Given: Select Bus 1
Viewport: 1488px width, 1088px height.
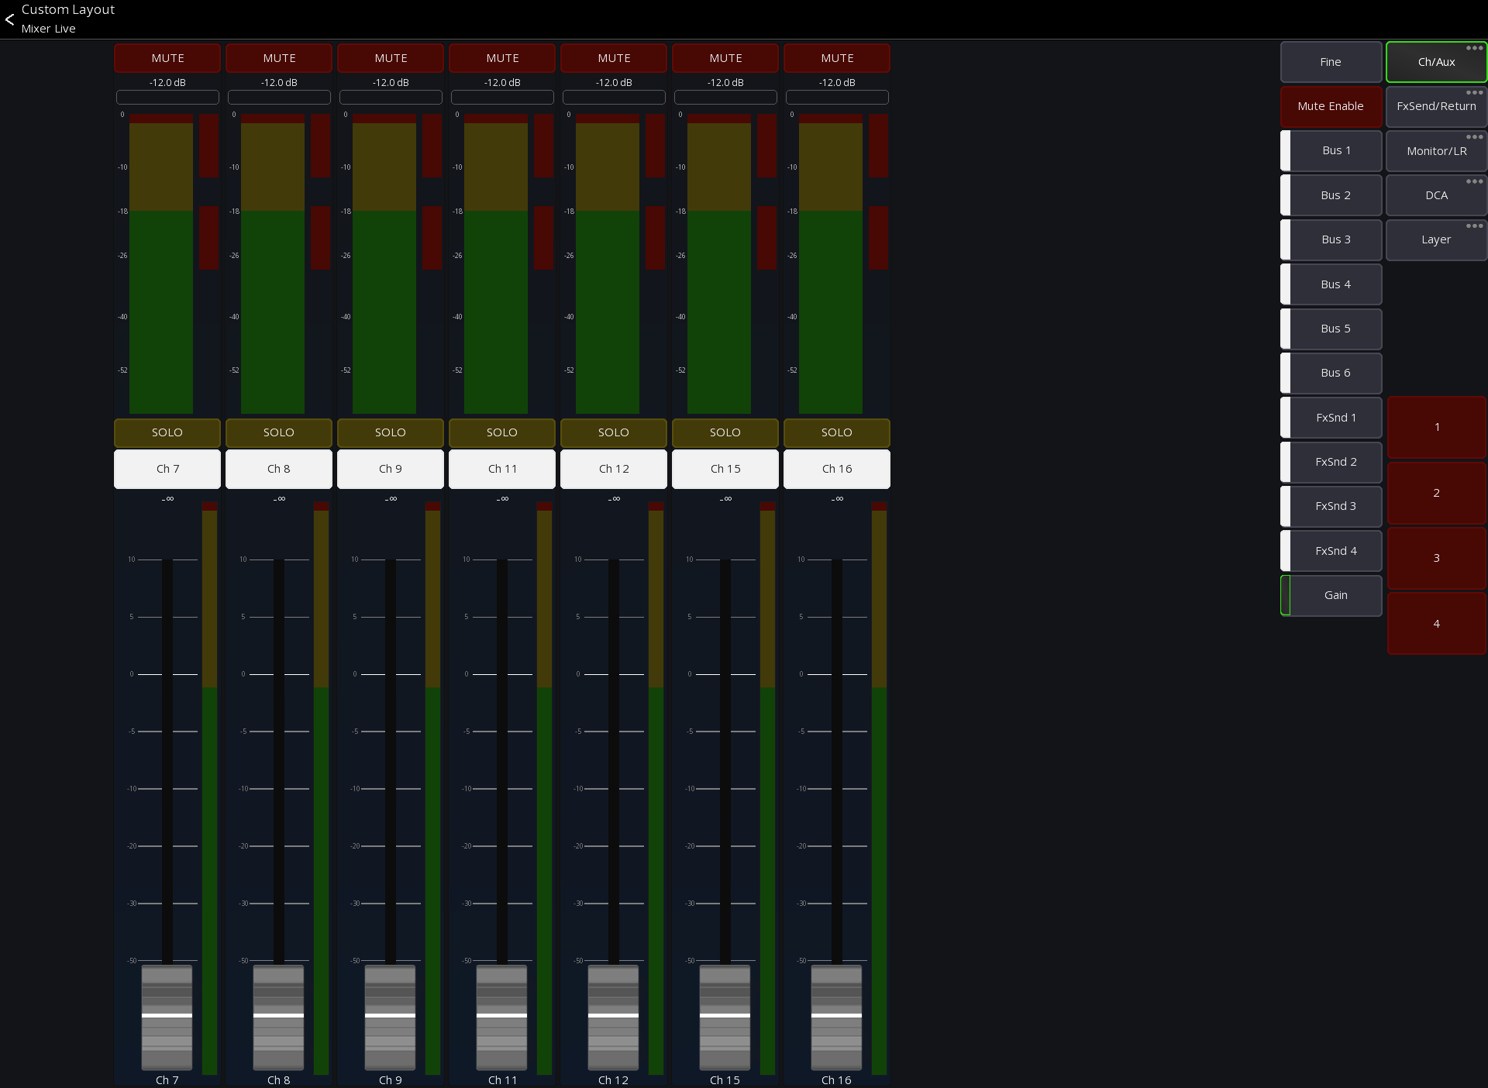Looking at the screenshot, I should [x=1331, y=150].
